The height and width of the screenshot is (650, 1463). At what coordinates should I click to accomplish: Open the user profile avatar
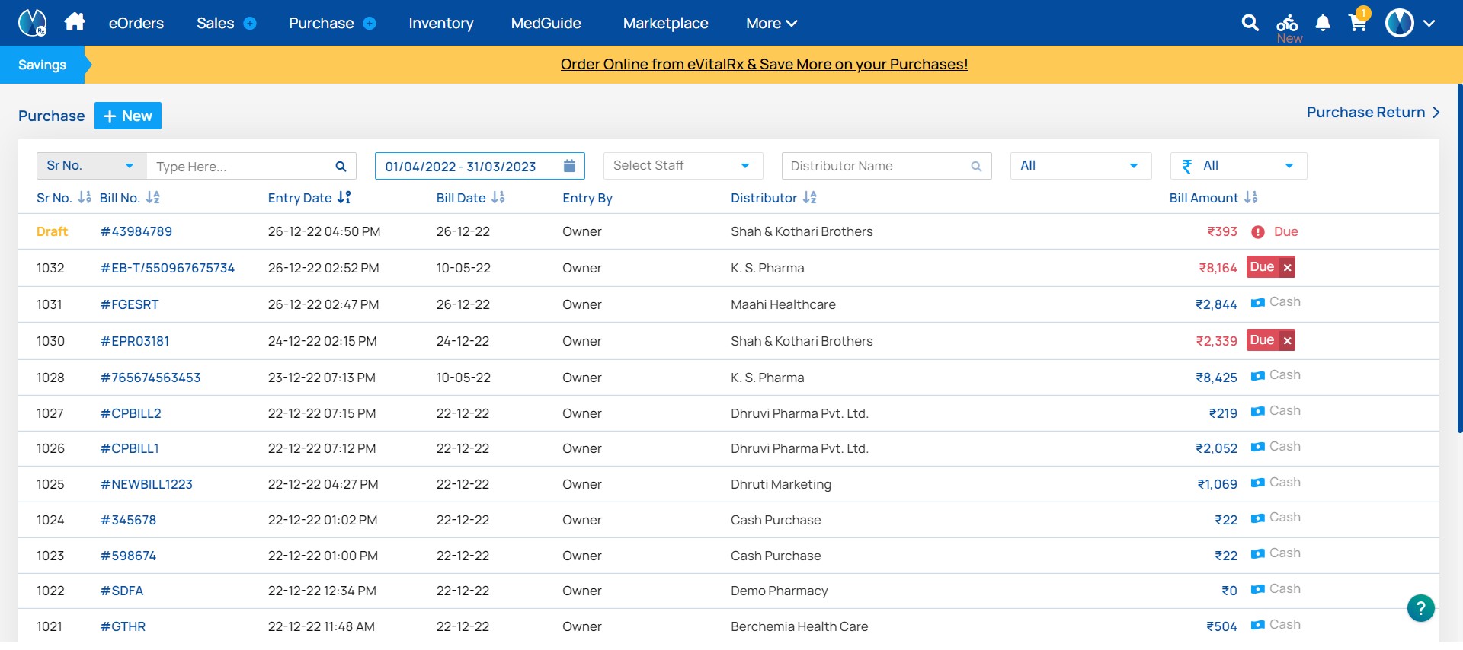tap(1400, 23)
